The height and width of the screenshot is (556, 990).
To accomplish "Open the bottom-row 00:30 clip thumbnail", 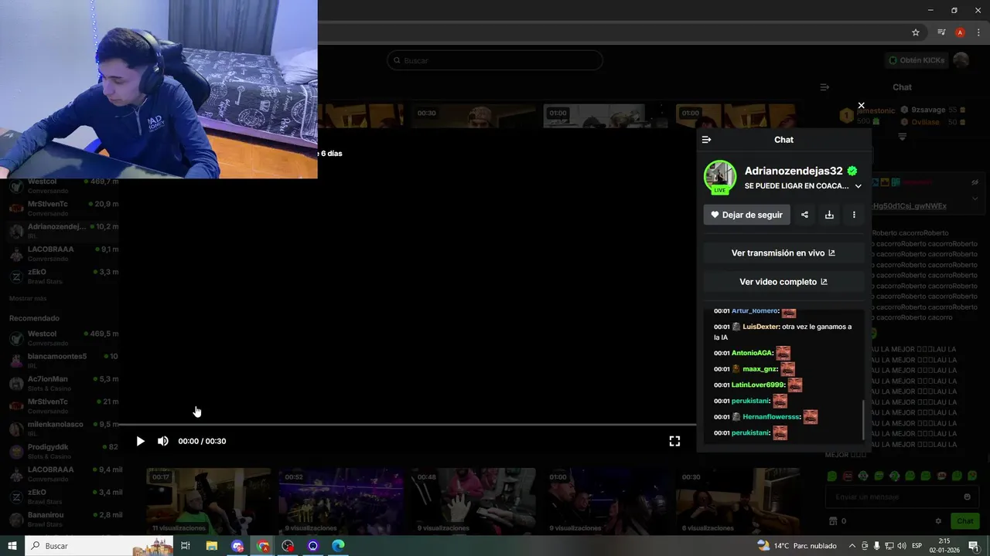I will point(737,501).
